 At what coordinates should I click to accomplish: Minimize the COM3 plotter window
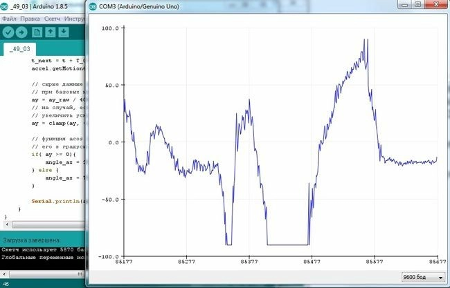coord(404,4)
